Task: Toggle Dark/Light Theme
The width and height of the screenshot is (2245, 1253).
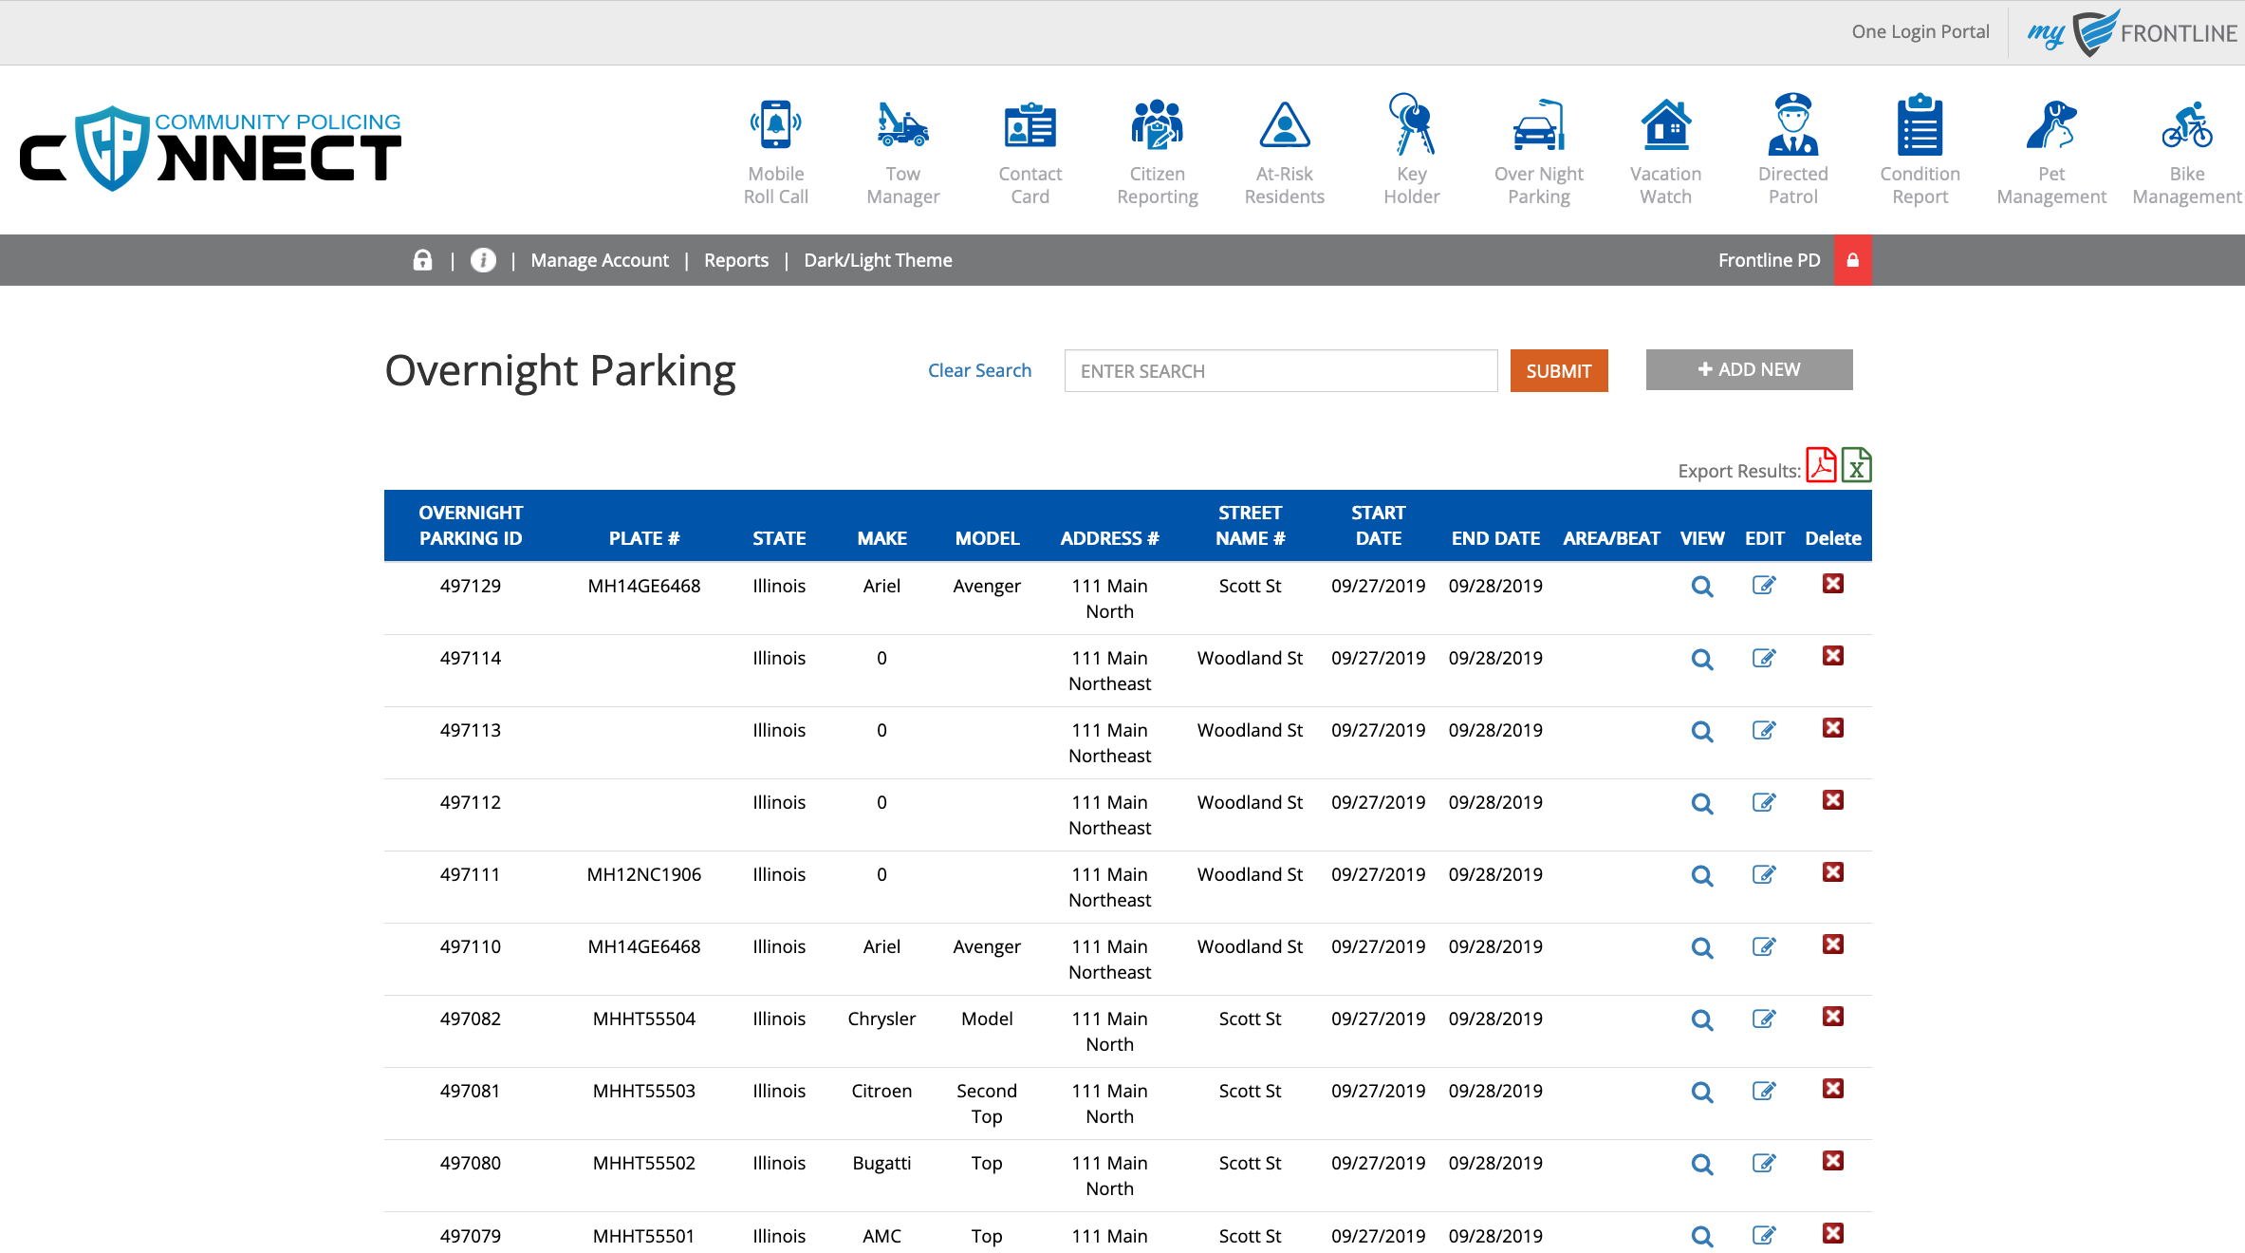Action: [x=878, y=260]
